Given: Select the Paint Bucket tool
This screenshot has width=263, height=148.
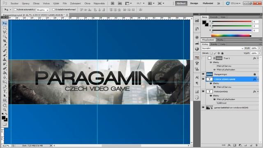Looking at the screenshot, I should point(5,73).
